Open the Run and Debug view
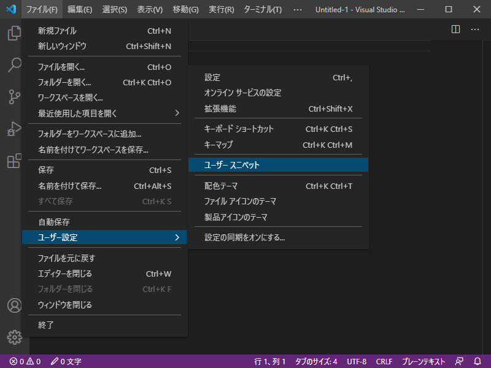 tap(14, 129)
